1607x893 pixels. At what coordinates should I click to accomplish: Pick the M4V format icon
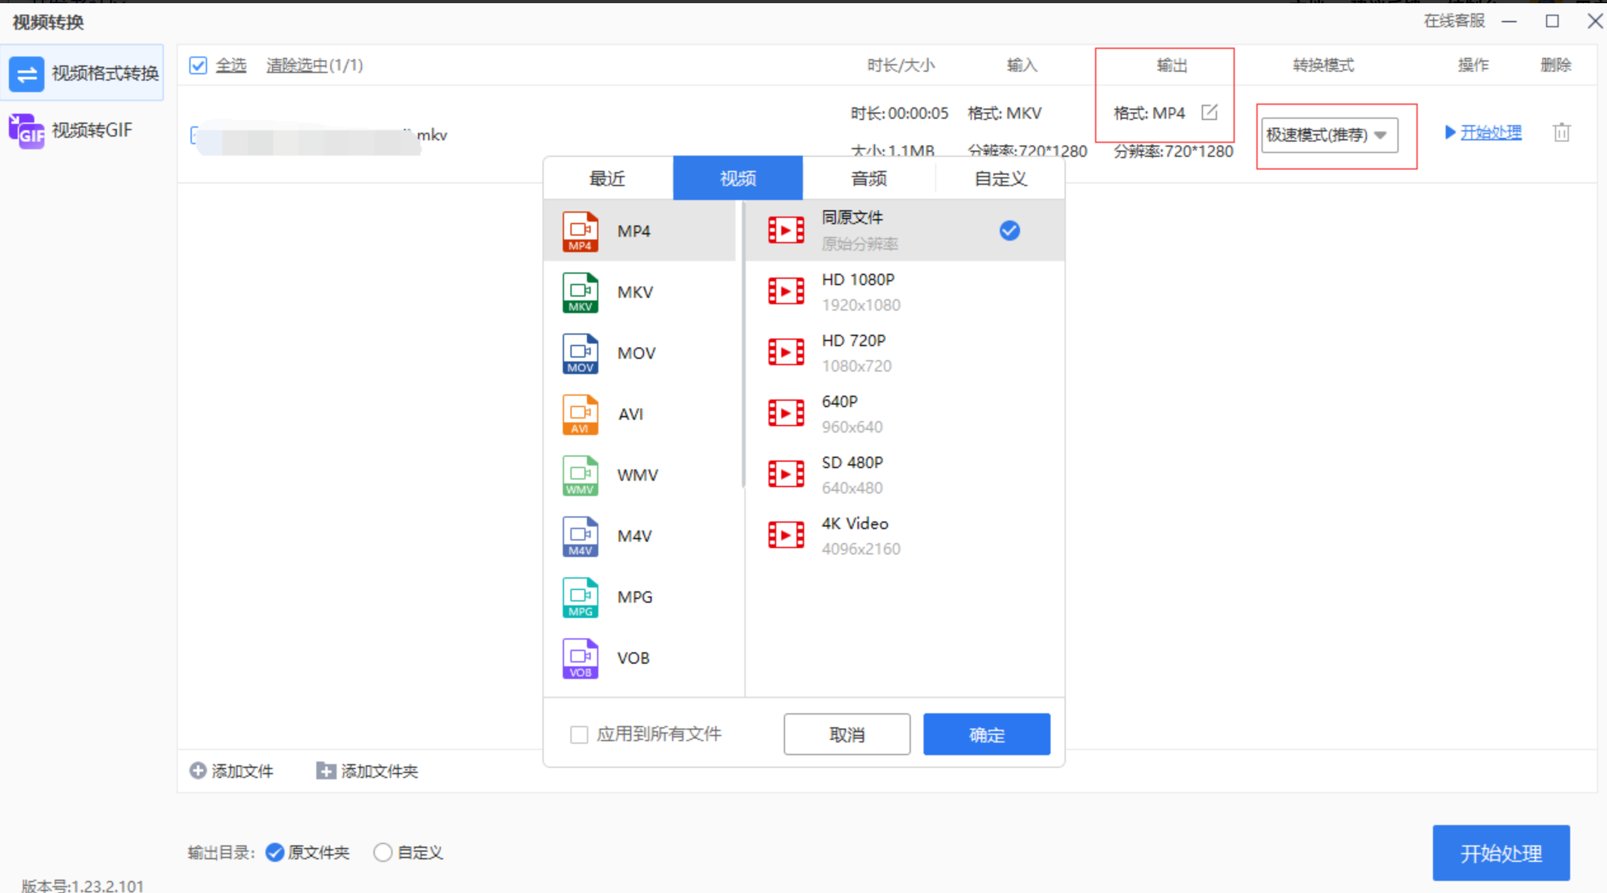pos(580,536)
